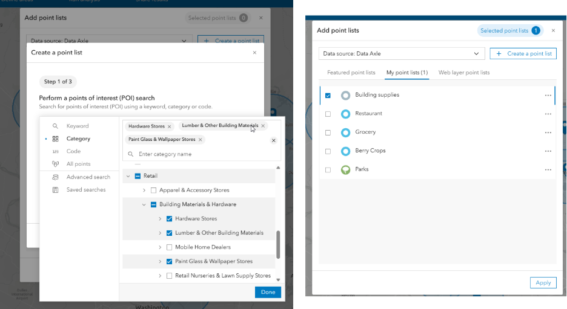This screenshot has width=567, height=309.
Task: Expand Hardware Stores subcategory
Action: (x=160, y=219)
